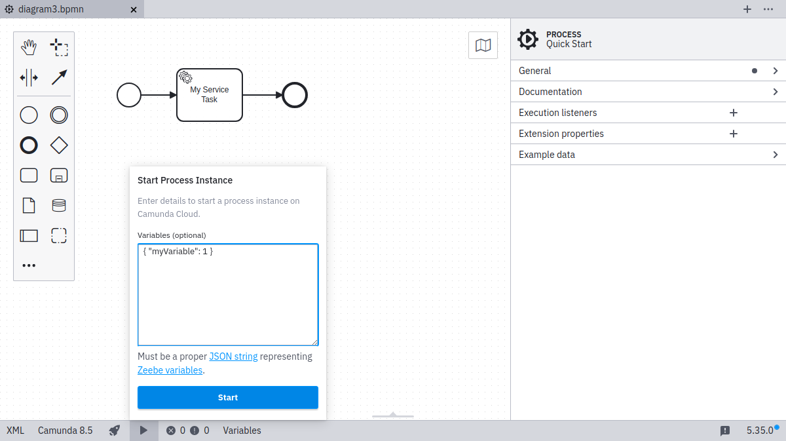Image resolution: width=786 pixels, height=441 pixels.
Task: Select the Space tool
Action: pos(29,77)
